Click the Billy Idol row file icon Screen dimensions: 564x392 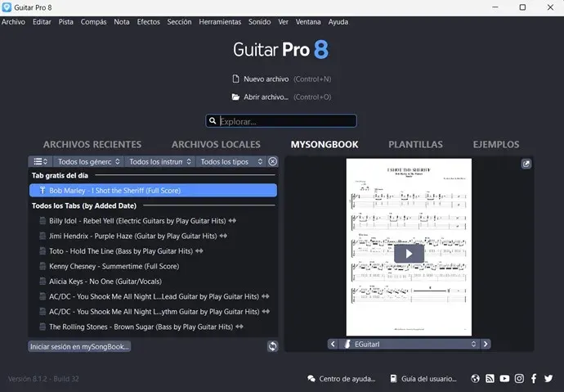tap(43, 221)
